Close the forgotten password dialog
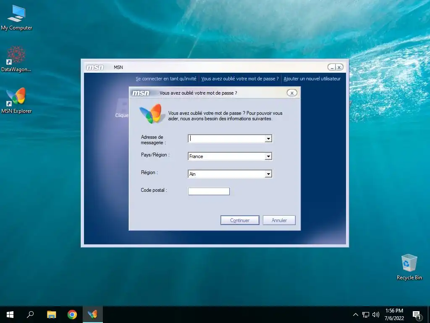The image size is (430, 323). (x=292, y=93)
